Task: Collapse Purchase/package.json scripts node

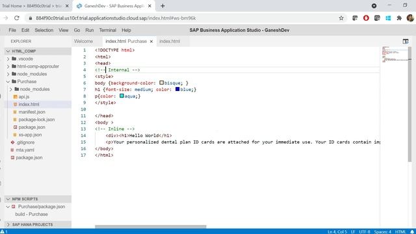Action: [x=8, y=207]
